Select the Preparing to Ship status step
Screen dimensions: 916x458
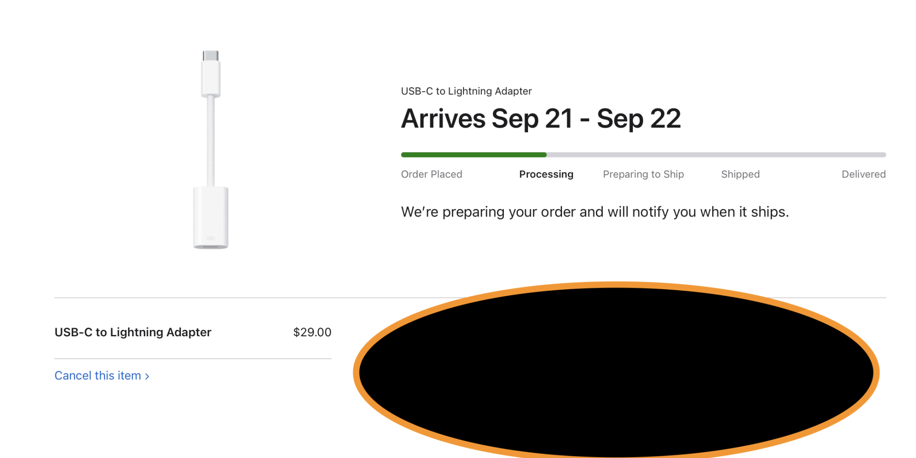point(643,174)
